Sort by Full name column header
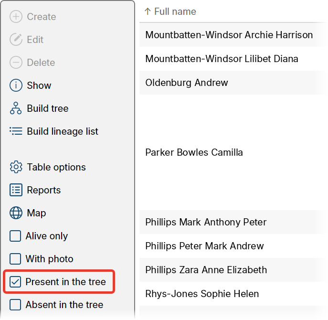Image resolution: width=328 pixels, height=320 pixels. pos(175,11)
